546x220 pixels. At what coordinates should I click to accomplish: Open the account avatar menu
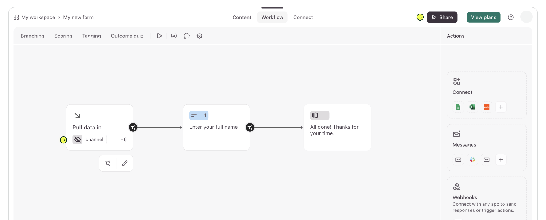pyautogui.click(x=526, y=17)
